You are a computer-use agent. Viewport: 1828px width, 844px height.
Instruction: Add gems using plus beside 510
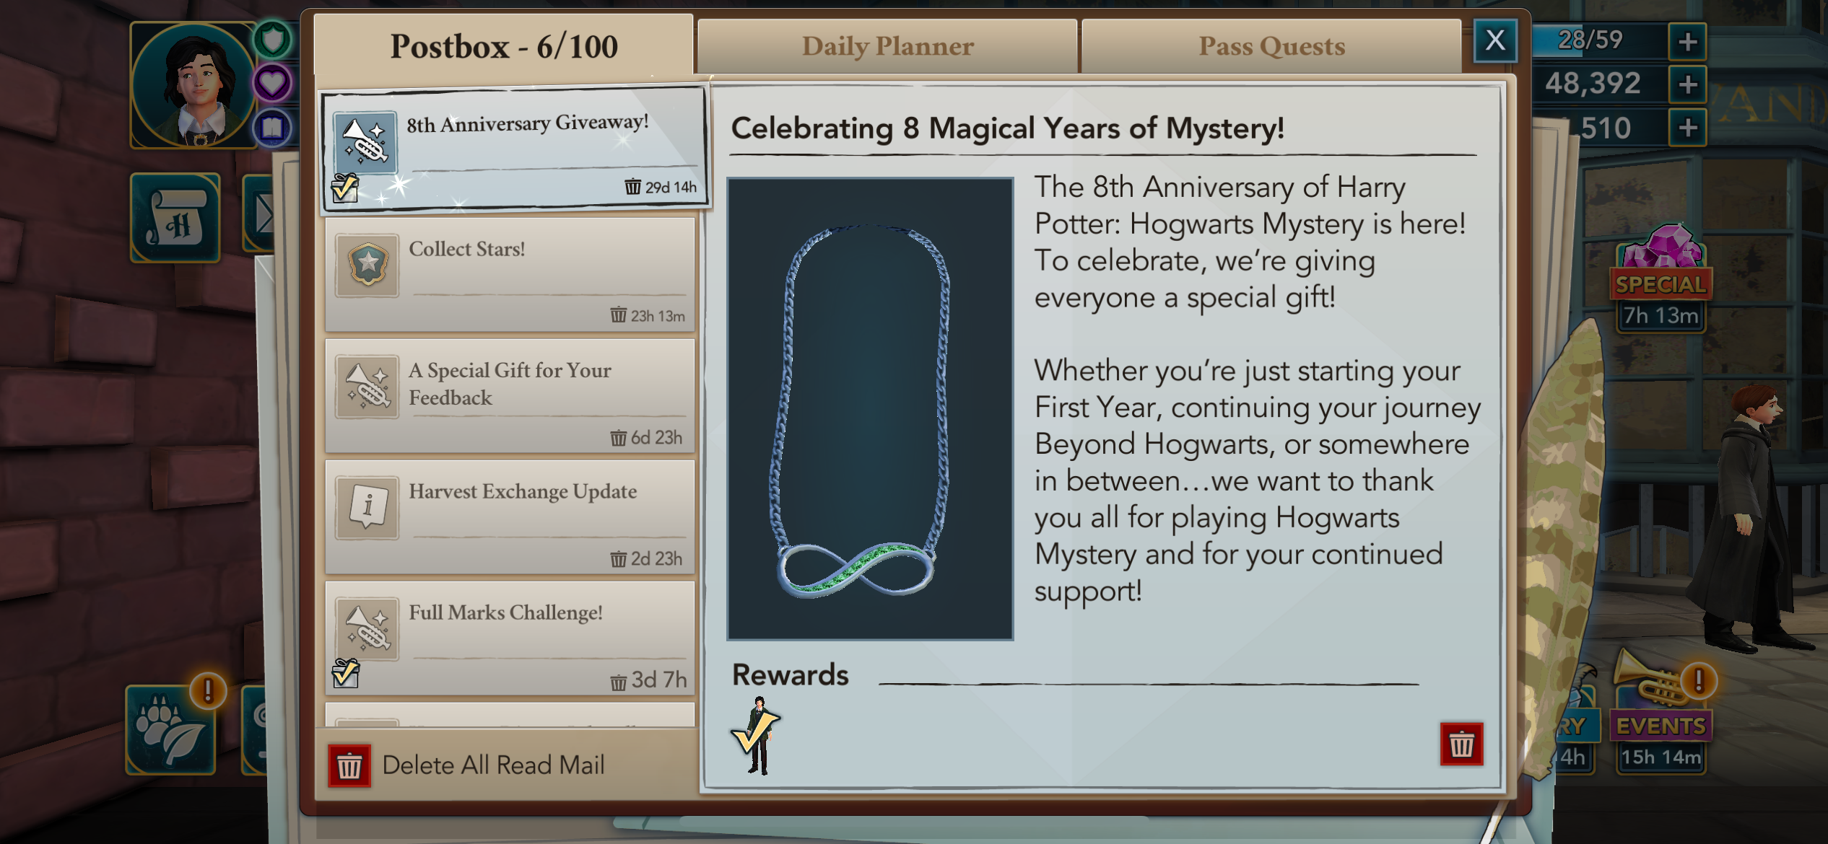[x=1687, y=128]
